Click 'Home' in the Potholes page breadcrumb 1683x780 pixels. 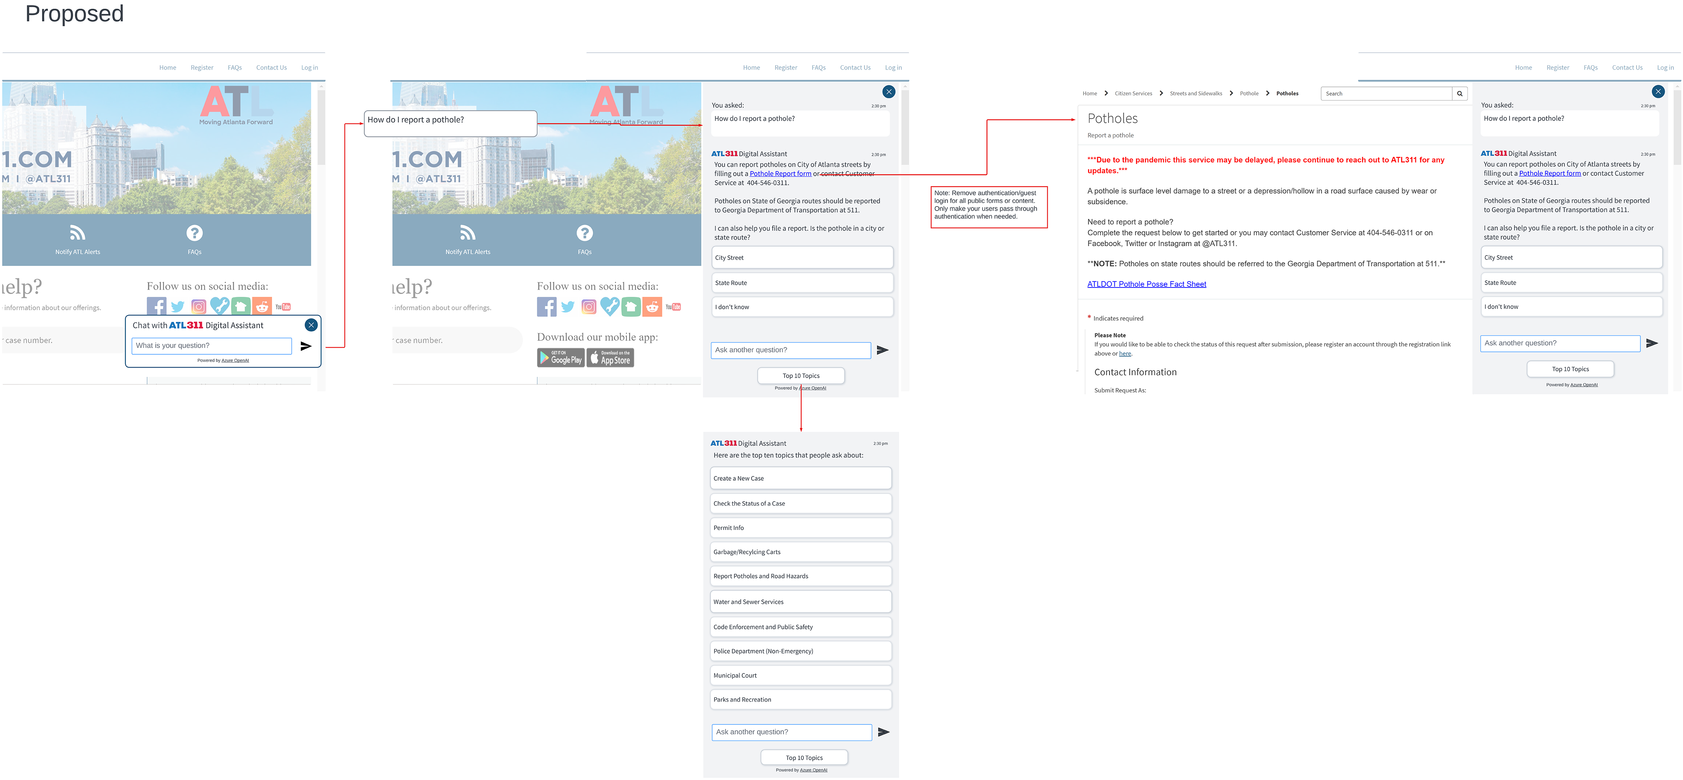1090,94
